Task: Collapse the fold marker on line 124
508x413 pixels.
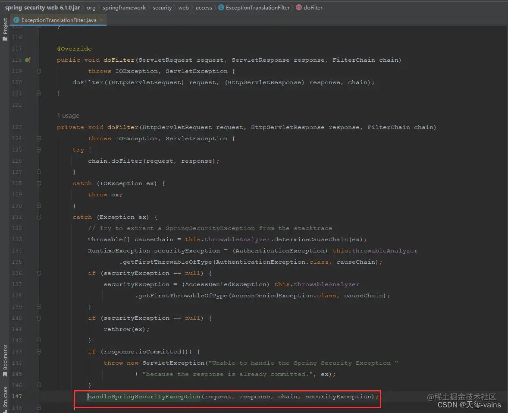Action: 39,139
